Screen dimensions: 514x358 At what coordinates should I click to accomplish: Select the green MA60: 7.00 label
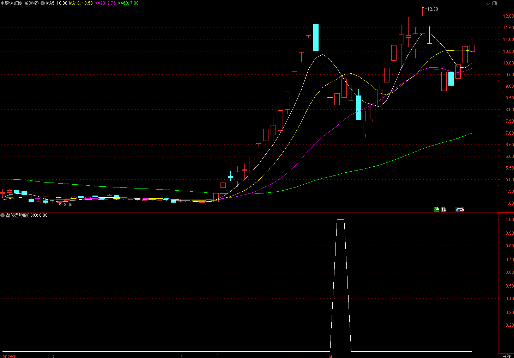click(128, 3)
